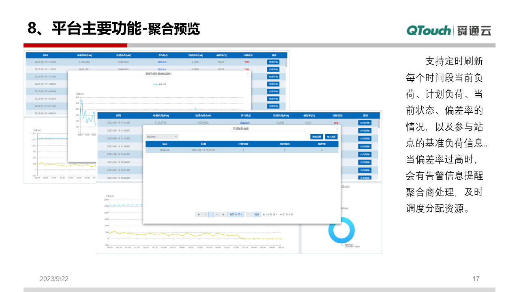The height and width of the screenshot is (292, 519).
Task: Open the 每页 10 项 page-size dropdown
Action: pyautogui.click(x=236, y=214)
